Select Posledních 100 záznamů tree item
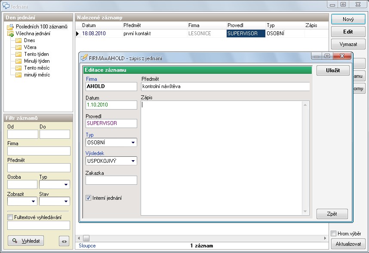This screenshot has width=369, height=253. 42,27
